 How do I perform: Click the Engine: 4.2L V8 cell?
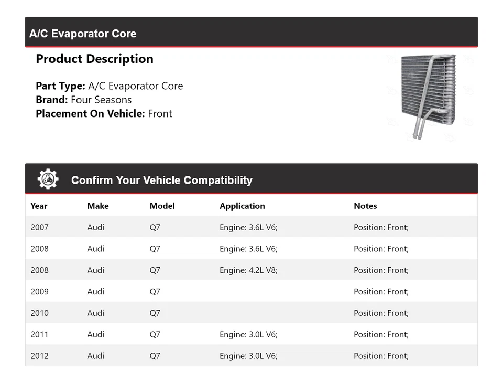(248, 270)
